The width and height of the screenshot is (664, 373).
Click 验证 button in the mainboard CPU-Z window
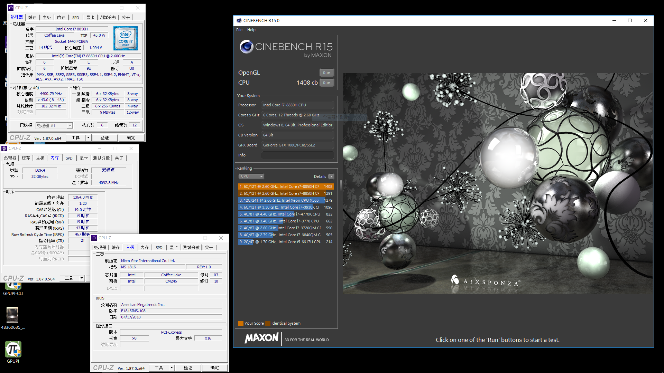188,368
